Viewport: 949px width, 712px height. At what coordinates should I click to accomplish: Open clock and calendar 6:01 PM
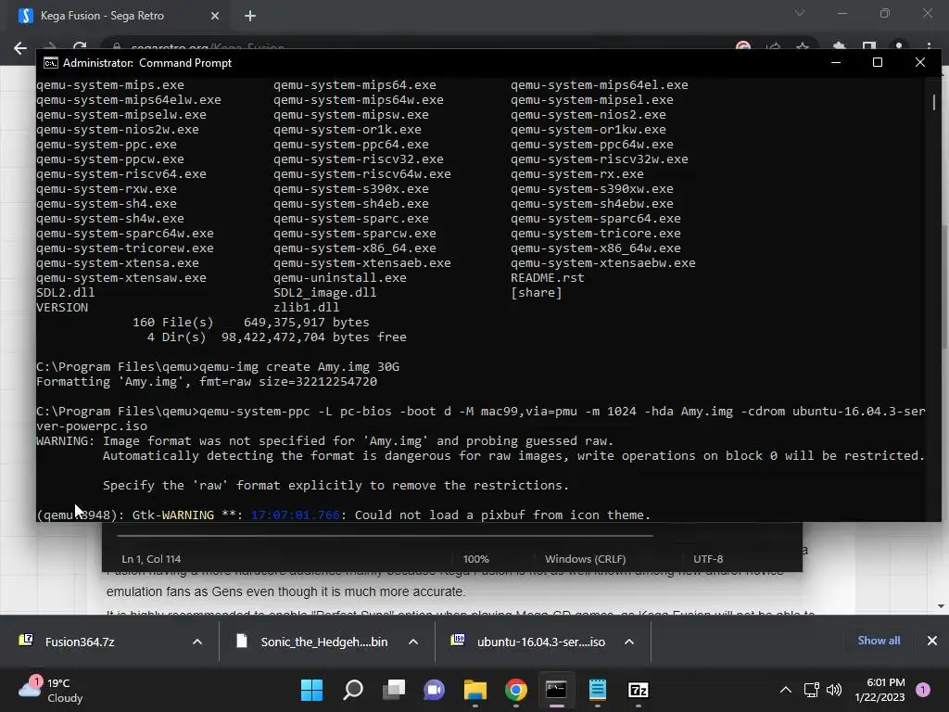(x=879, y=690)
